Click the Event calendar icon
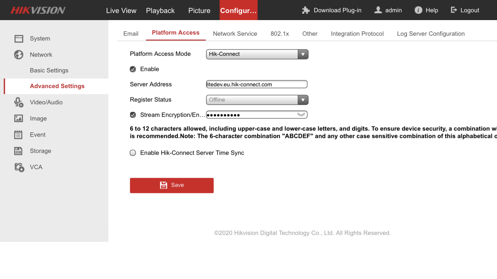 click(x=19, y=135)
